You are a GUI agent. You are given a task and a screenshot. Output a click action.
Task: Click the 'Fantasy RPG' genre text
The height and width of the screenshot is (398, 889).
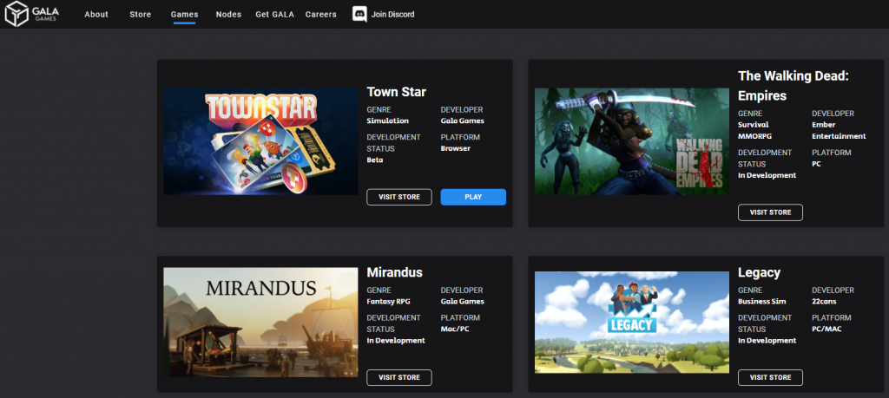[389, 301]
